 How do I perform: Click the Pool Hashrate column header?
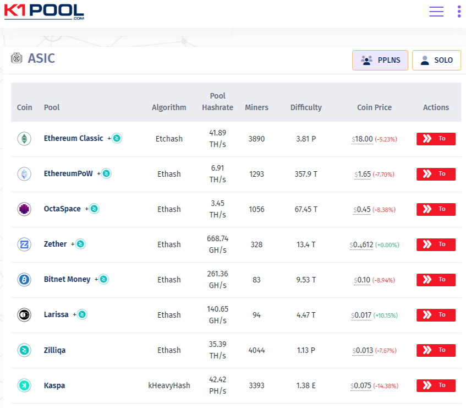click(x=217, y=102)
